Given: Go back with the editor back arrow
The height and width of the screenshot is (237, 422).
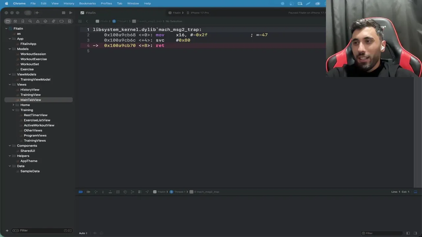Looking at the screenshot, I should click(x=87, y=21).
